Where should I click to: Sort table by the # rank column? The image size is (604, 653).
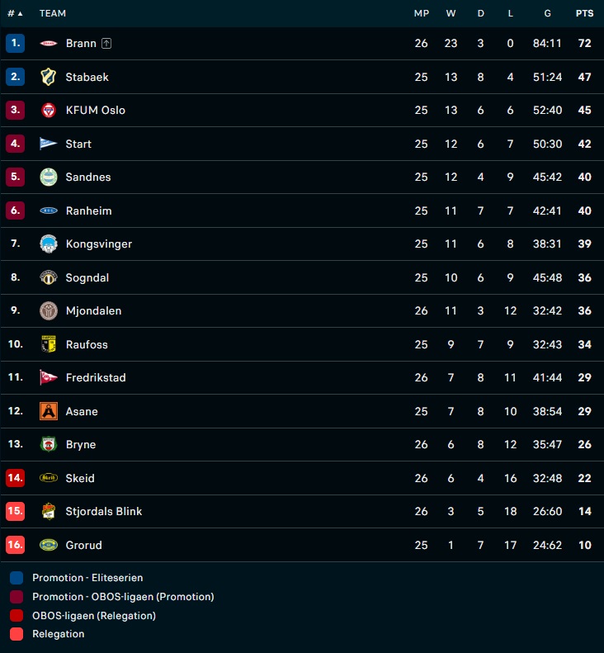14,13
